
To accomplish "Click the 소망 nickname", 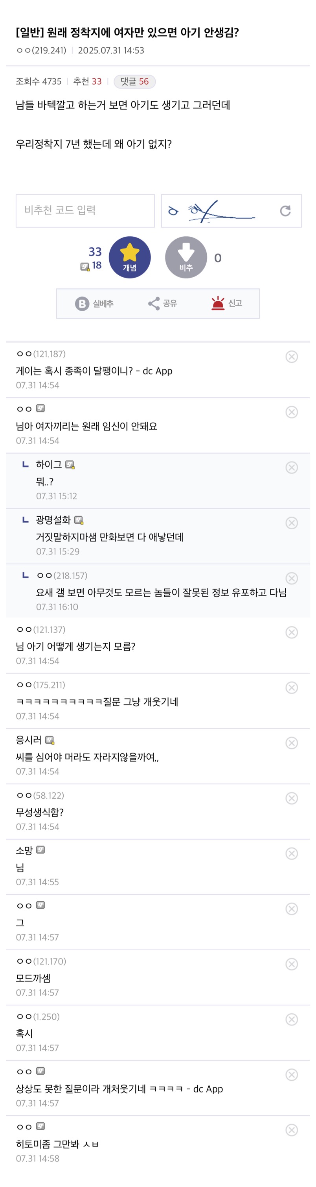I will [x=24, y=850].
